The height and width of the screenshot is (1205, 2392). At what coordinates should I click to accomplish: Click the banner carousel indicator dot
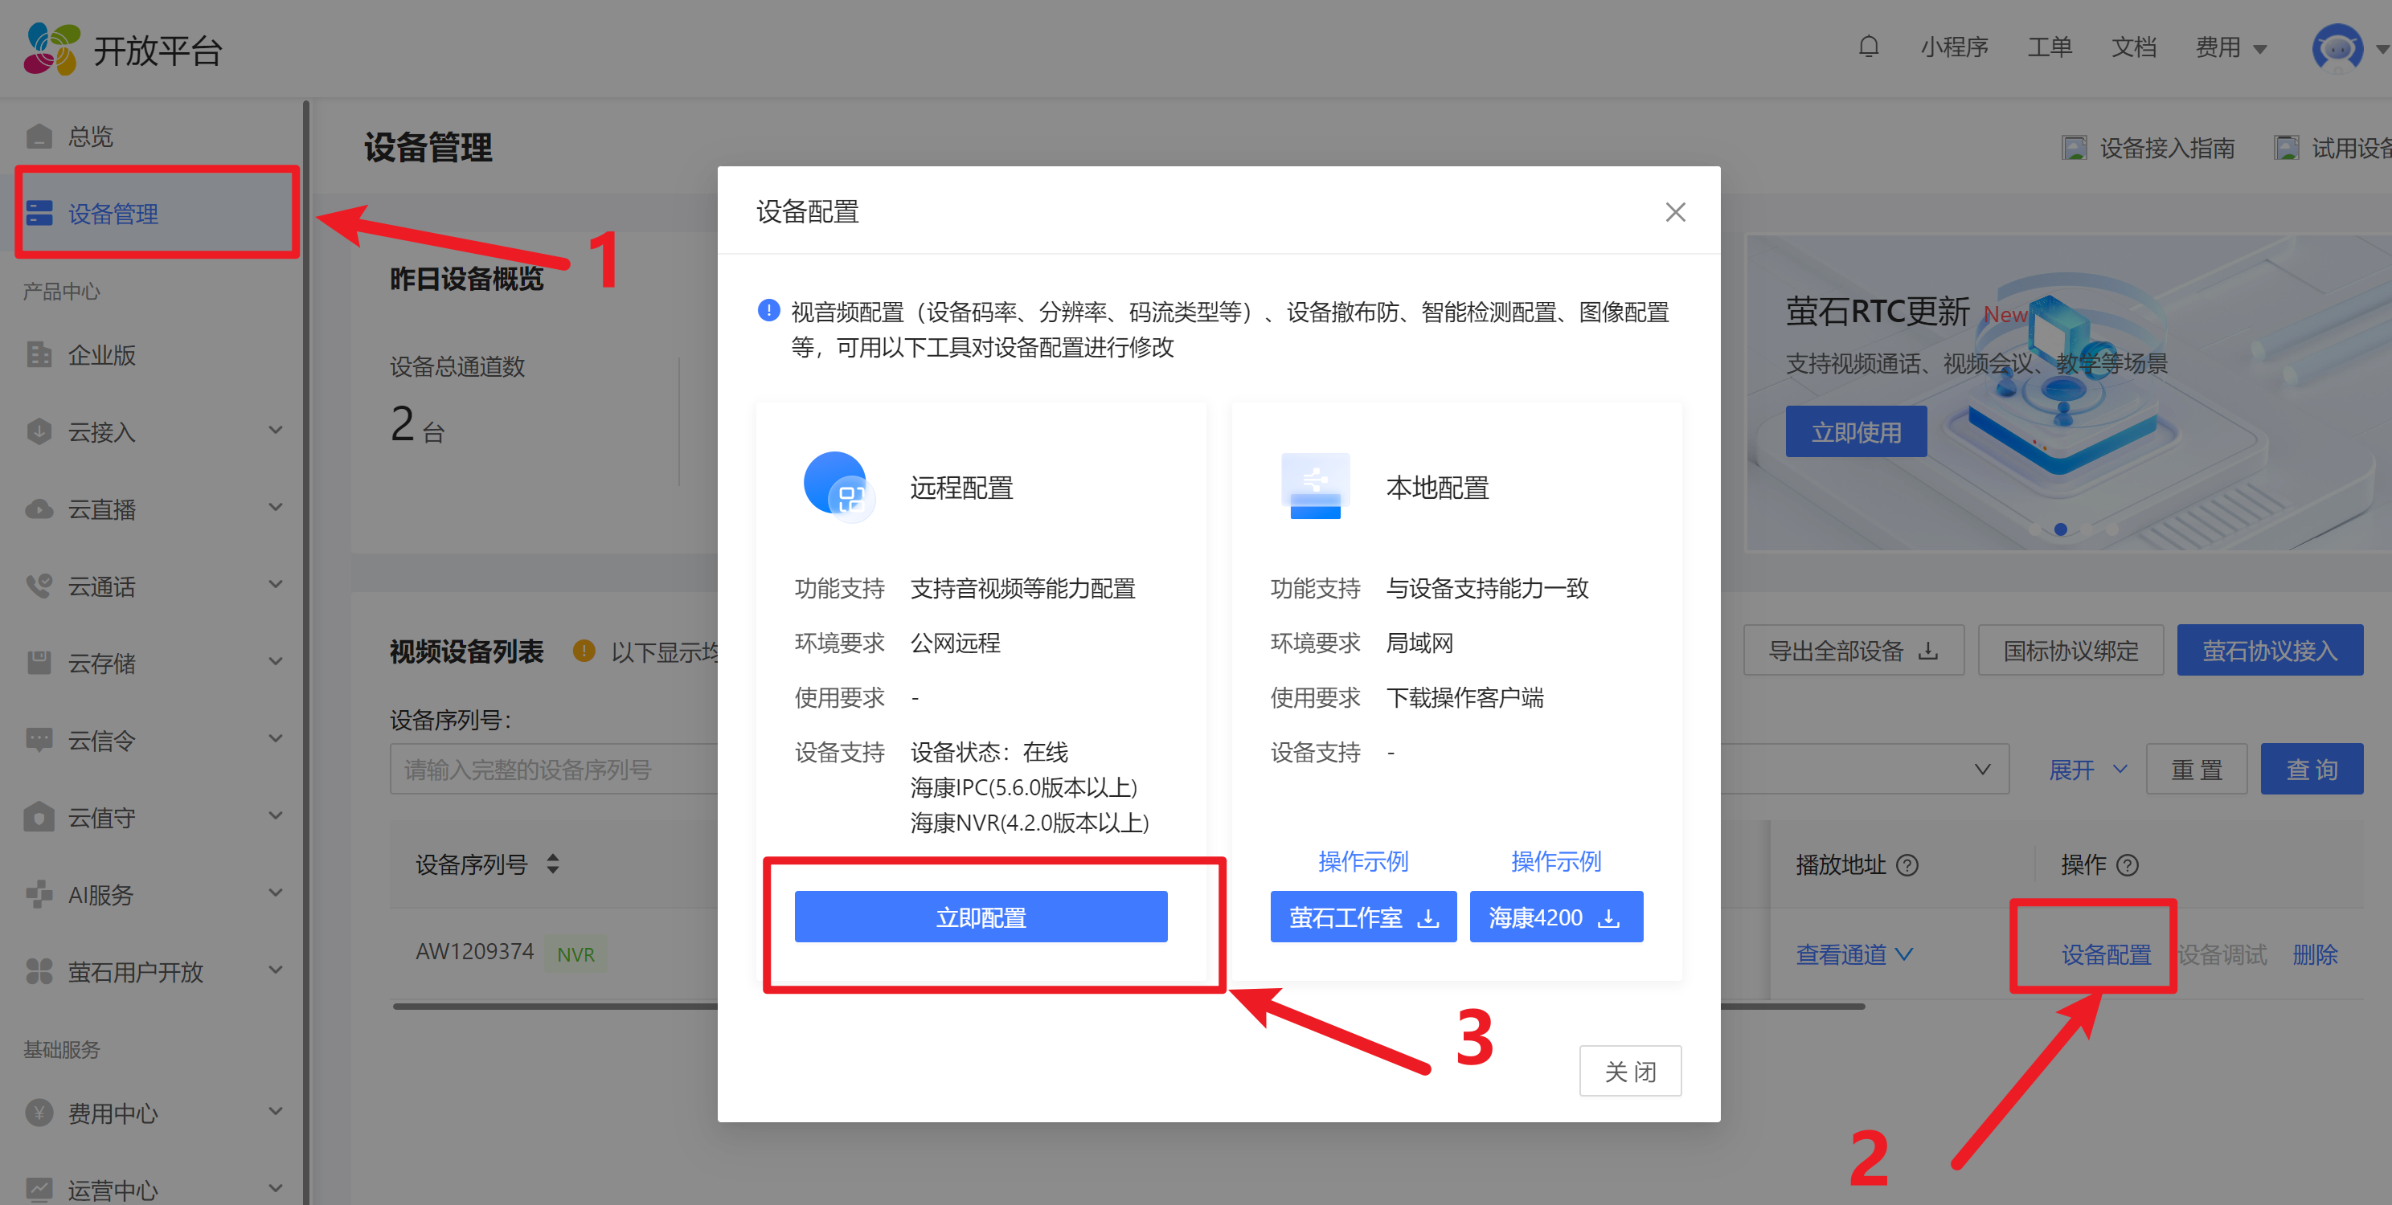click(2059, 529)
